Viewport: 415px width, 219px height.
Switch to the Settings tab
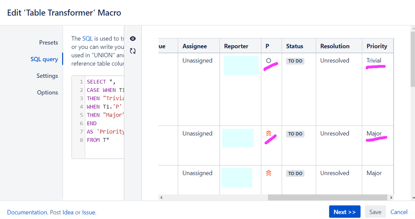(x=47, y=76)
